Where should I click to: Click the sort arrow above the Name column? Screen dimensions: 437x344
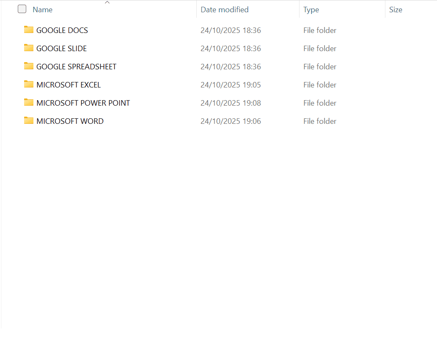tap(107, 3)
